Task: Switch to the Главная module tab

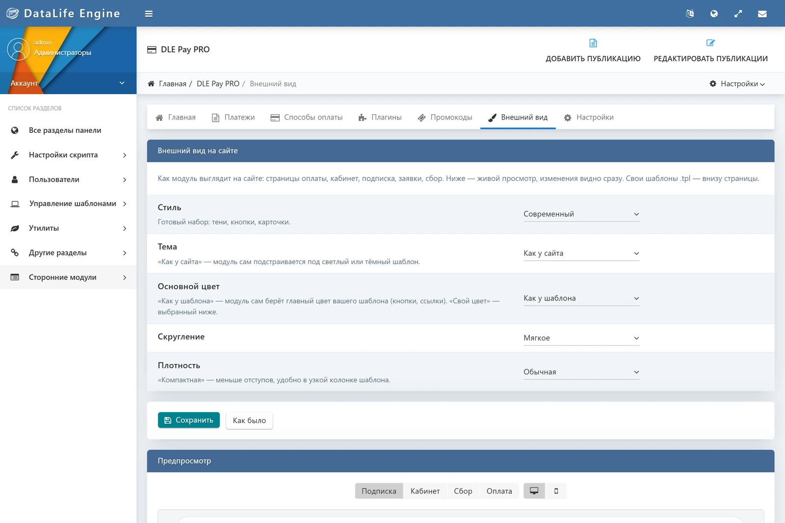Action: coord(175,117)
